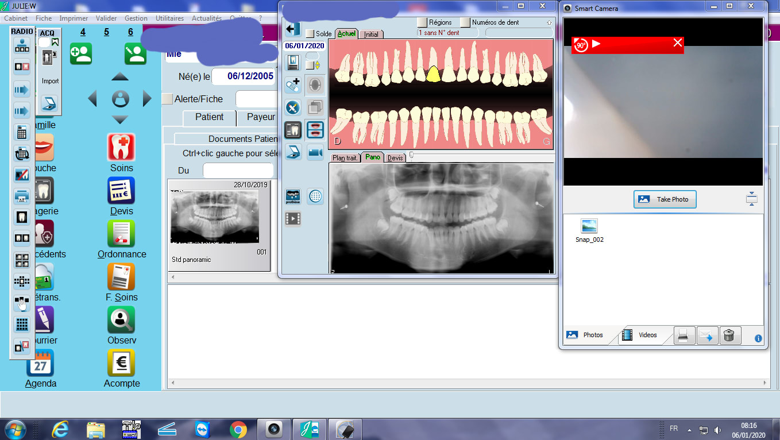
Task: Launch Google Chrome from the taskbar
Action: click(238, 429)
